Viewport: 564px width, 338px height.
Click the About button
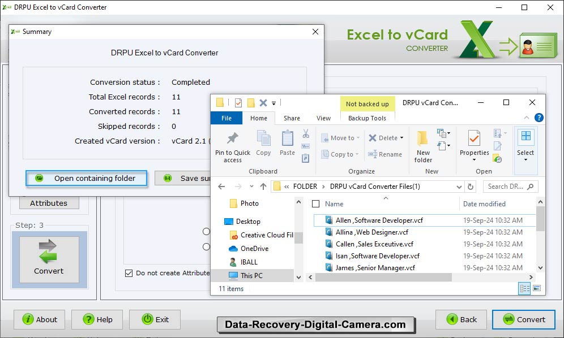40,319
